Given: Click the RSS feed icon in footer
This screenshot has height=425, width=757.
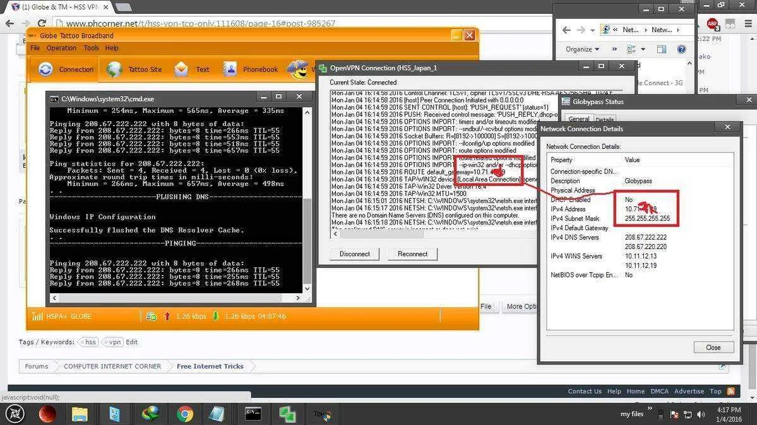Looking at the screenshot, I should [x=730, y=391].
